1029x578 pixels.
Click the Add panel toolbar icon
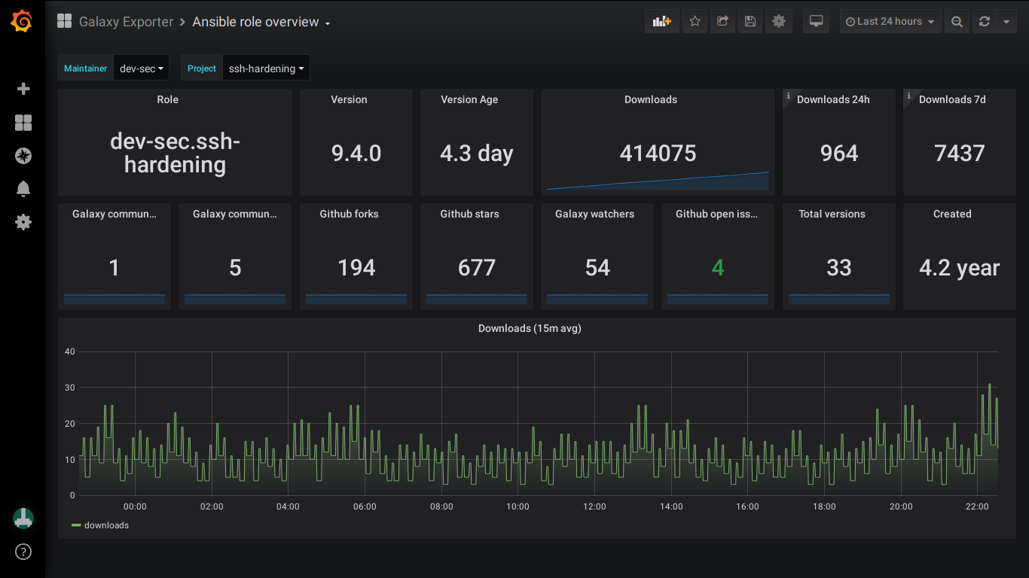click(x=661, y=22)
